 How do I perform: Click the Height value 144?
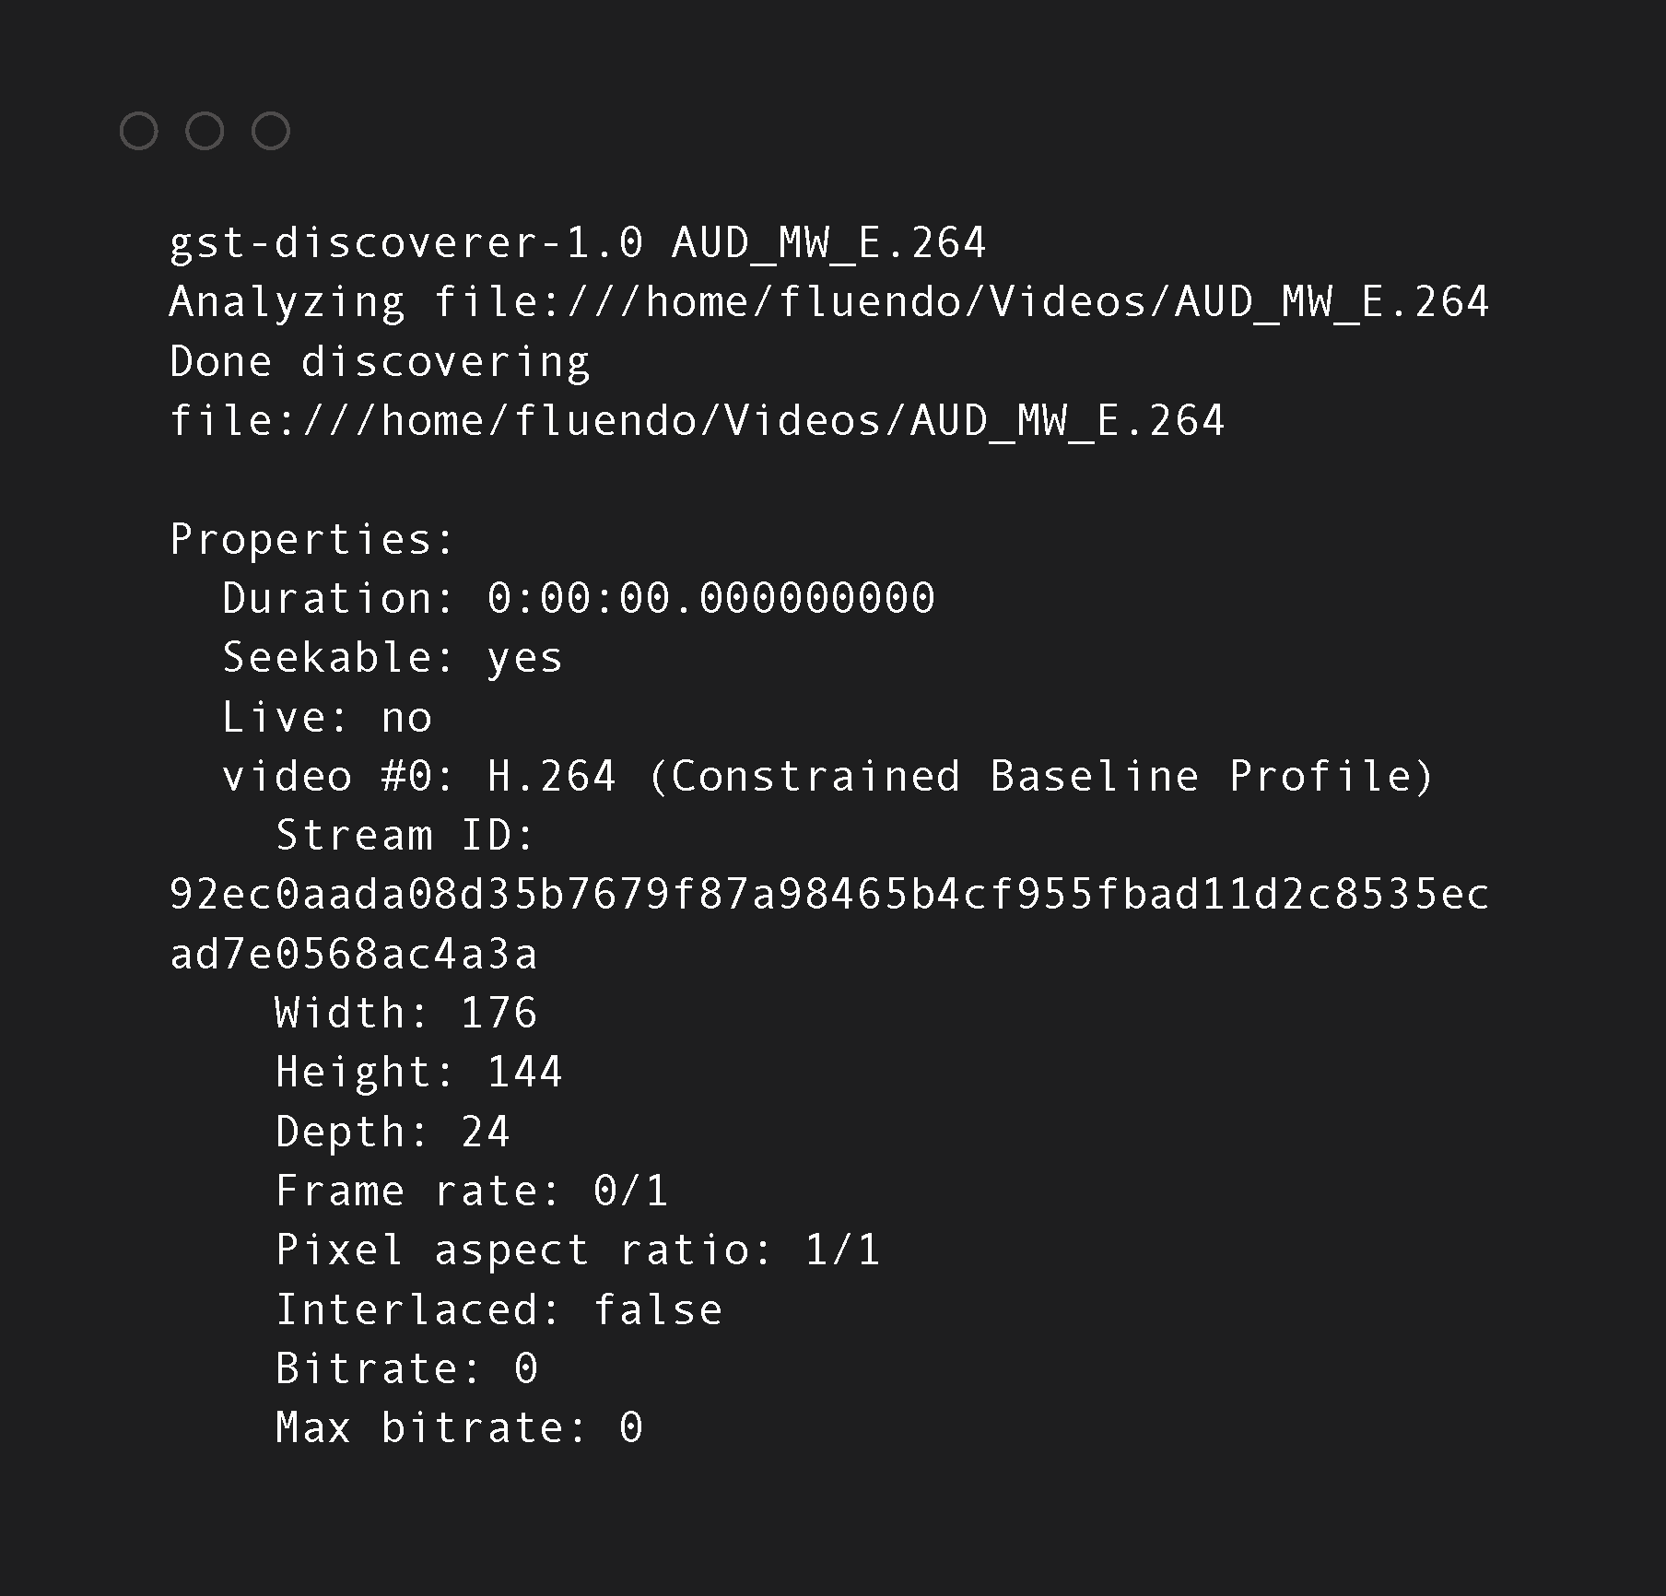click(524, 1073)
